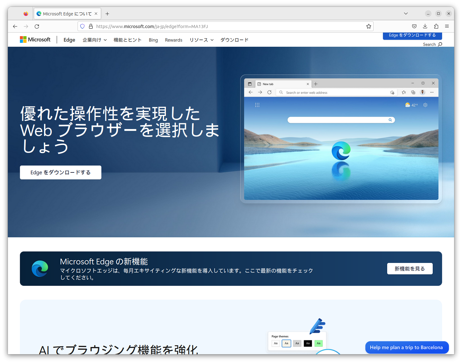Select the Microsoft Edge について tab
This screenshot has height=363, width=462.
coord(67,14)
